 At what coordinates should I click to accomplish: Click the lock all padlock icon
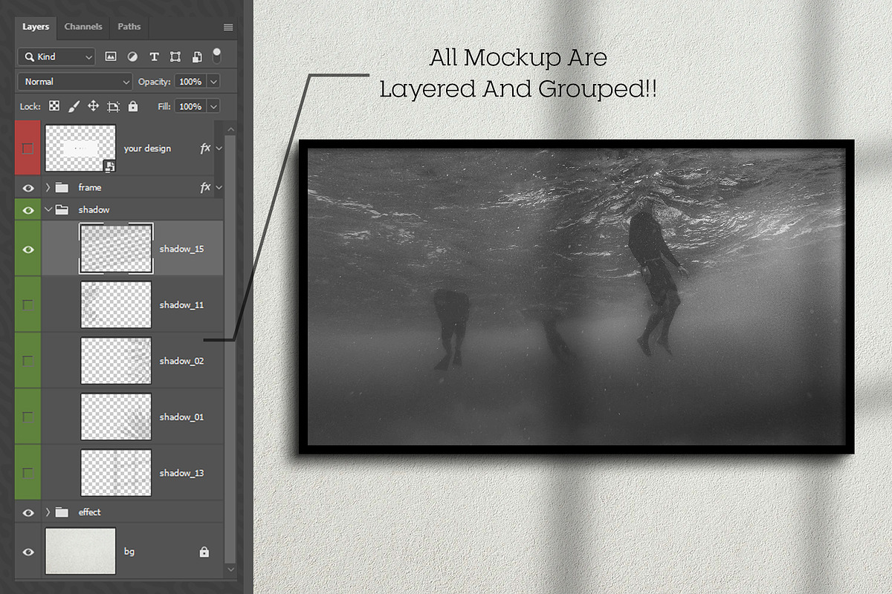click(x=133, y=106)
